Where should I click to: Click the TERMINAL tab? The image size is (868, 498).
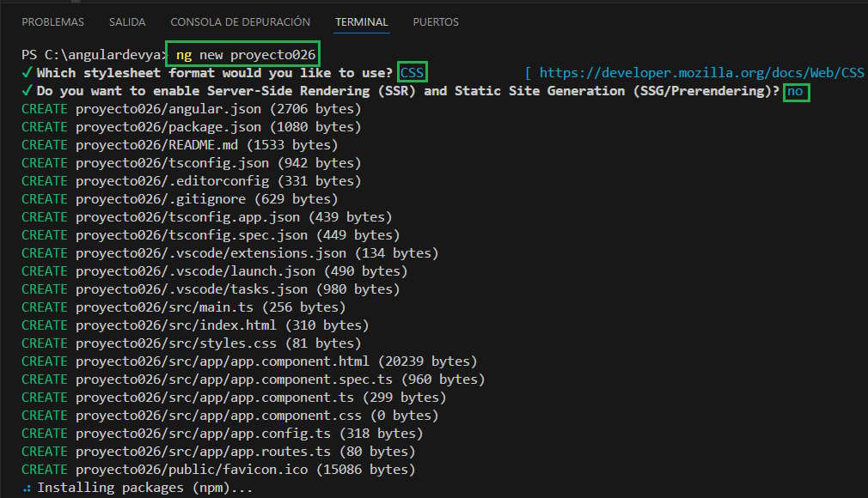[x=362, y=22]
